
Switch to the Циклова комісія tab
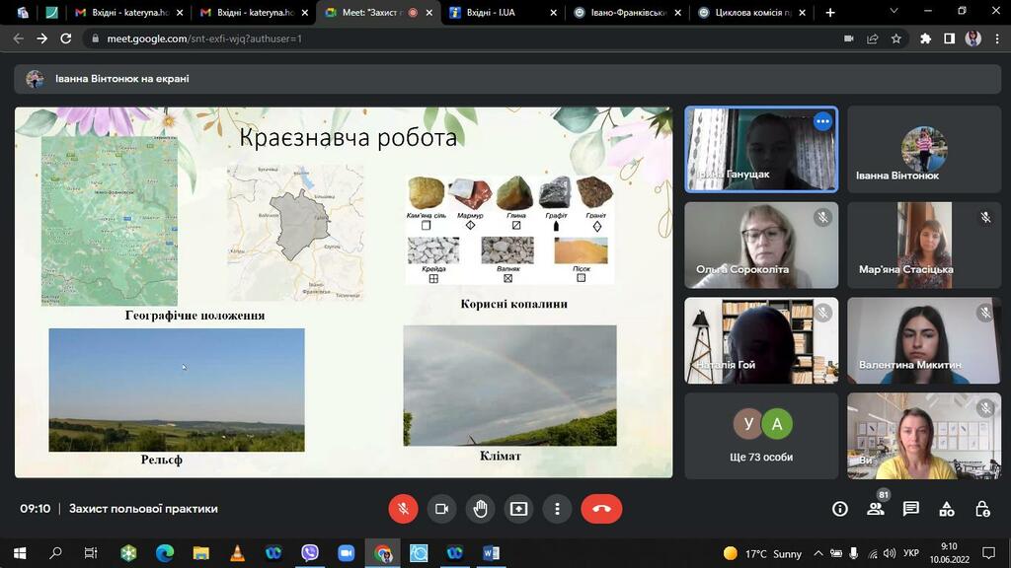pos(751,12)
